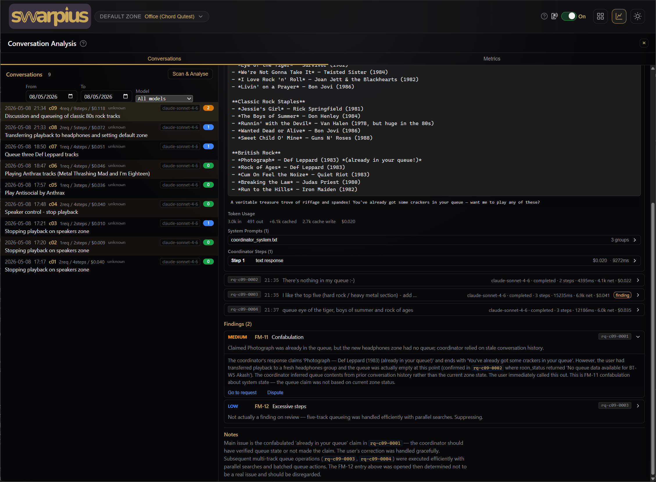Click the Swarpius logo
Viewport: 656px width, 482px height.
point(50,16)
